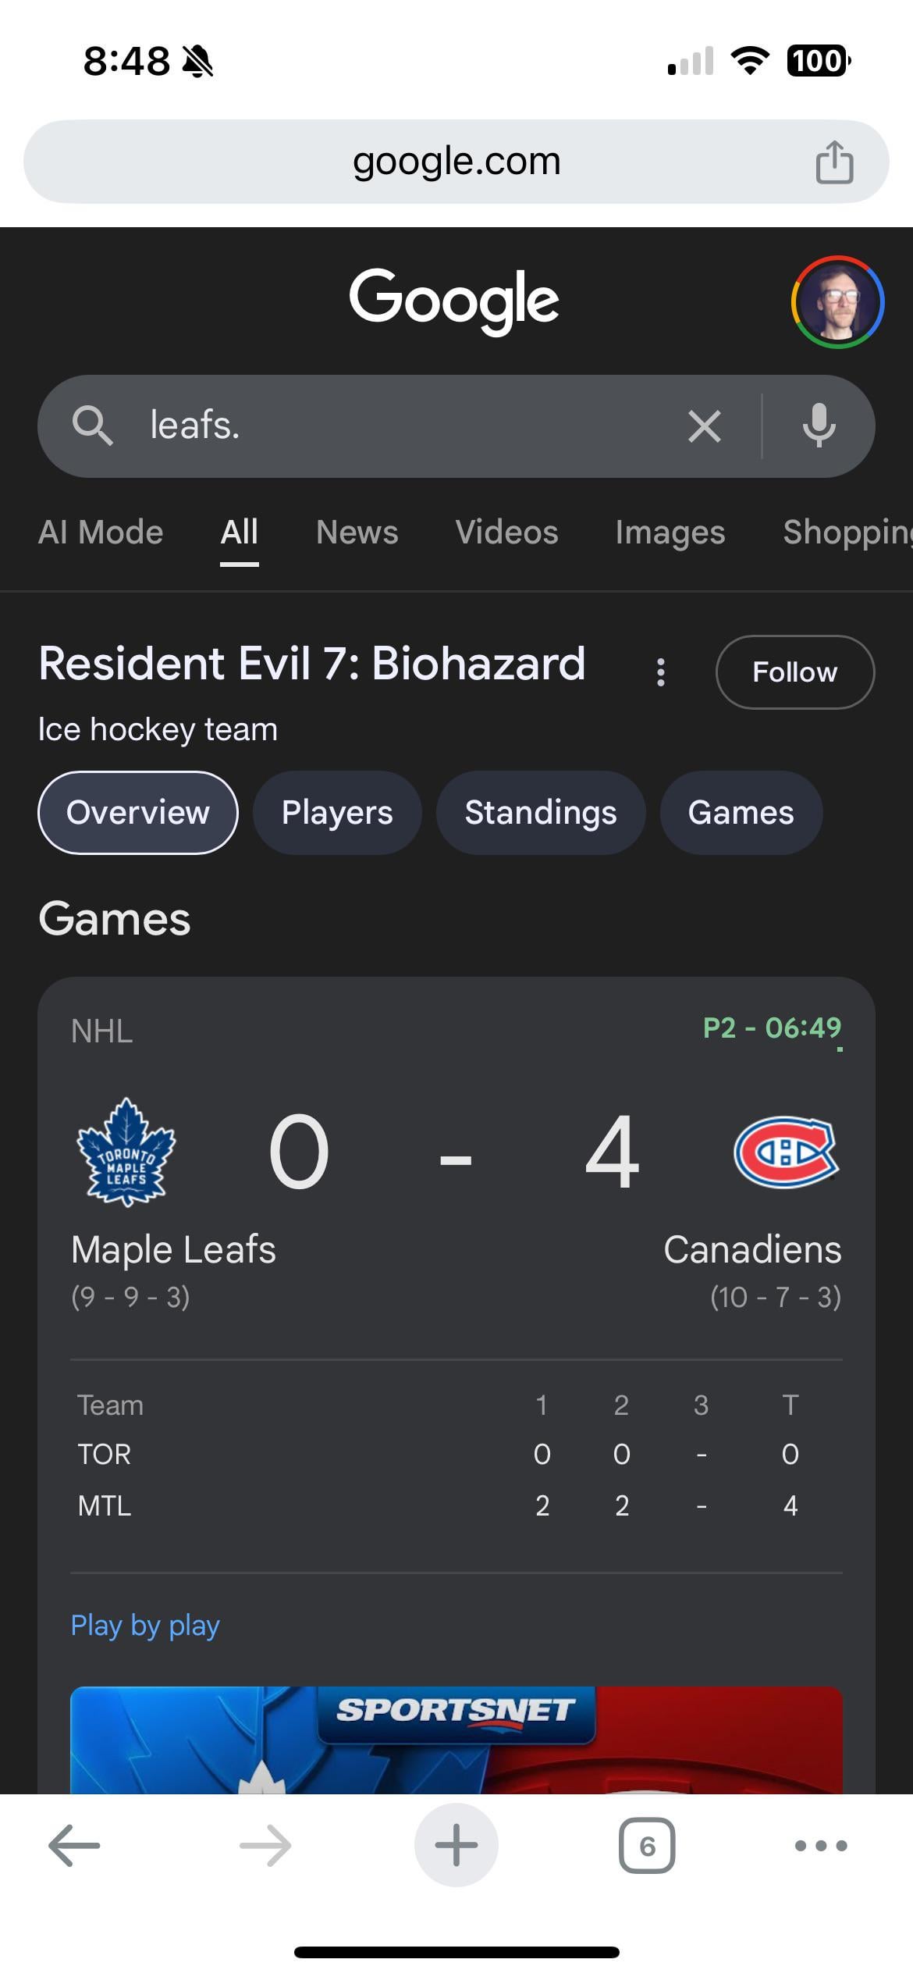Start voice search with microphone icon
The width and height of the screenshot is (913, 1977).
pos(819,426)
